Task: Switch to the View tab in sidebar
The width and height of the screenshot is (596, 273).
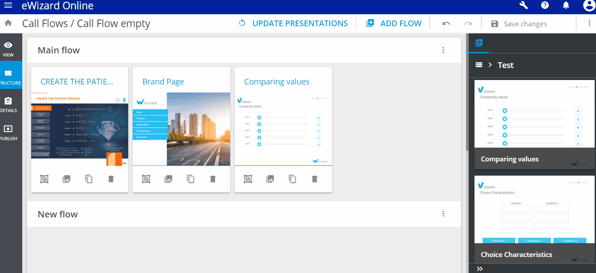Action: (x=8, y=49)
